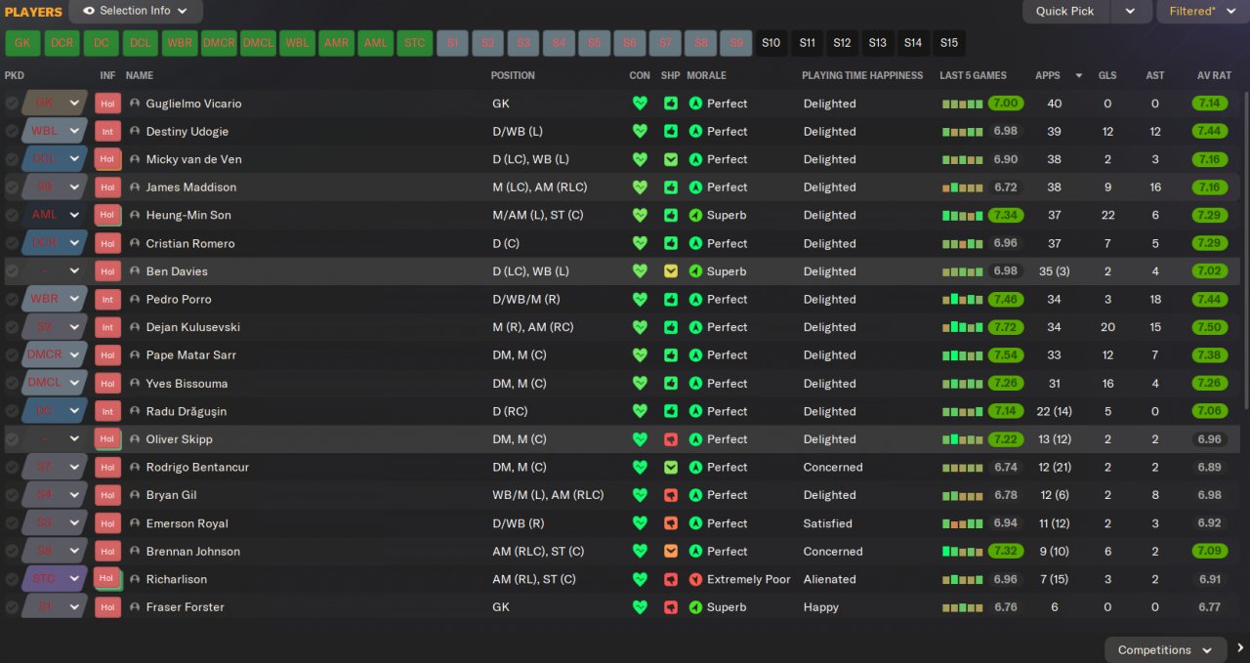Open player profile icon beside James Maddison
Screen dimensions: 1250x663
click(135, 187)
